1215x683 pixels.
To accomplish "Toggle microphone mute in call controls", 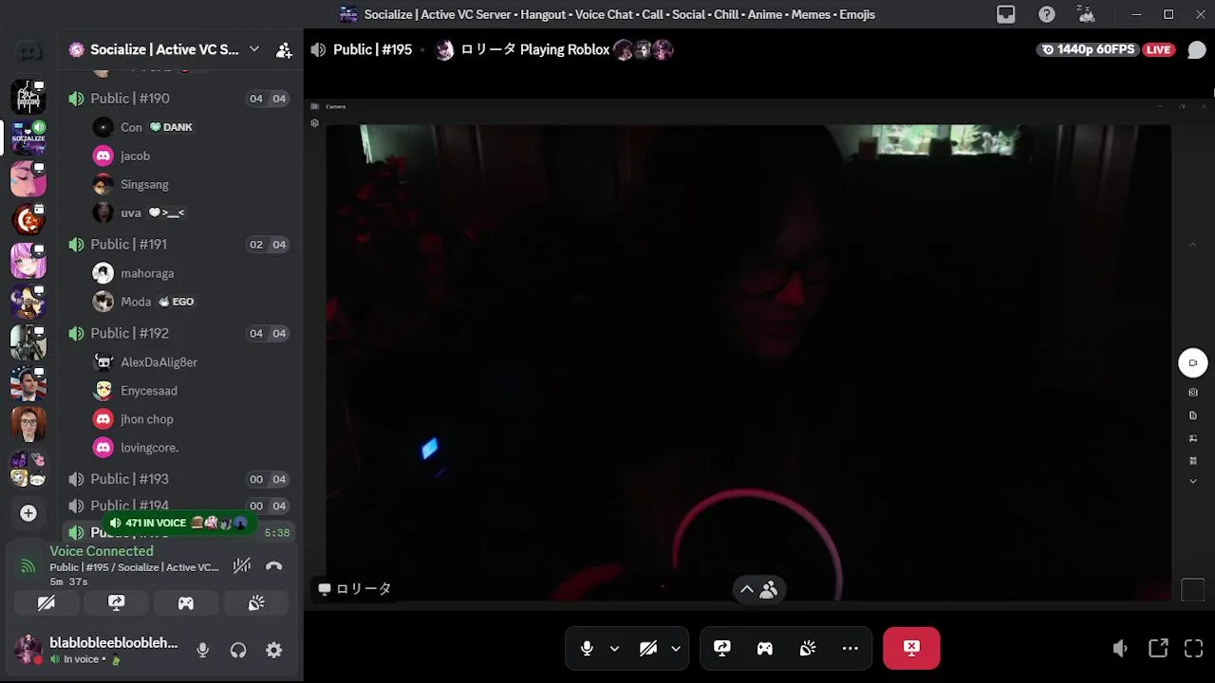I will pyautogui.click(x=587, y=648).
